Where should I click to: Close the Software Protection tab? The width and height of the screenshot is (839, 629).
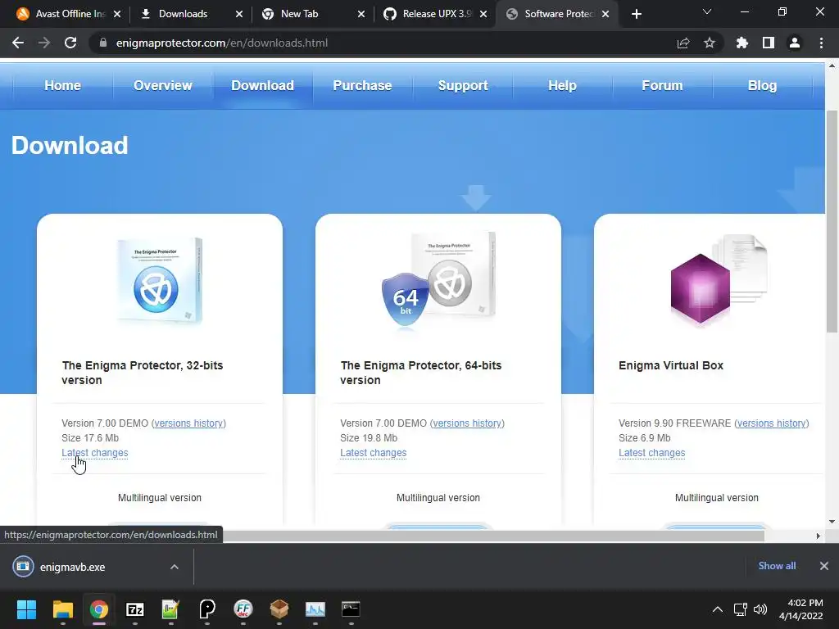click(x=605, y=14)
